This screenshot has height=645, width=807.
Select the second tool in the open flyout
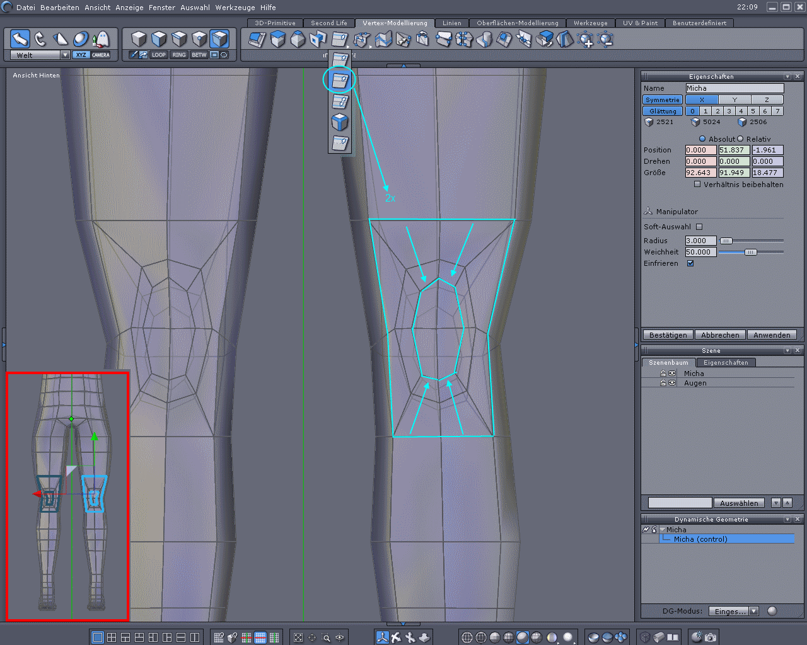(340, 80)
